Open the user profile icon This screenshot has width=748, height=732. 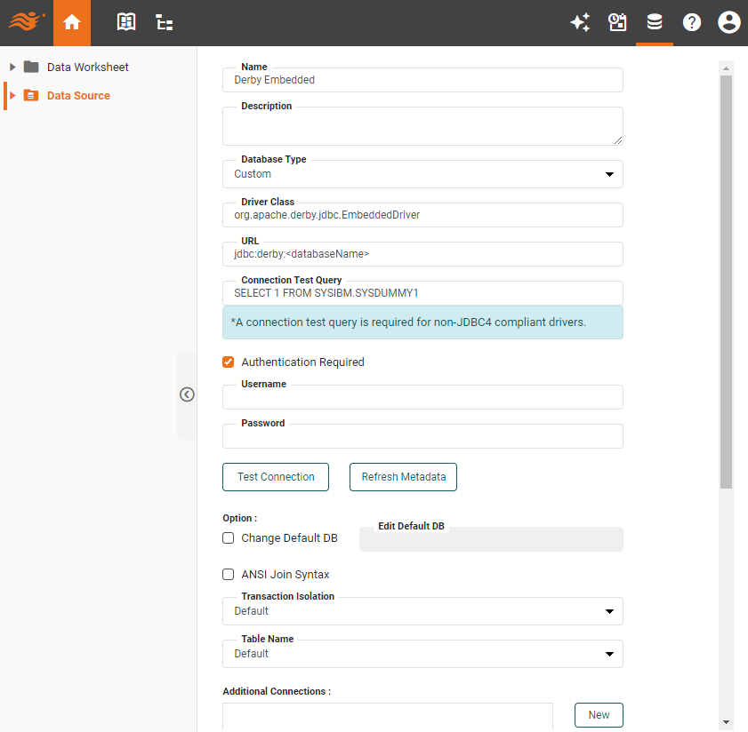pos(728,23)
